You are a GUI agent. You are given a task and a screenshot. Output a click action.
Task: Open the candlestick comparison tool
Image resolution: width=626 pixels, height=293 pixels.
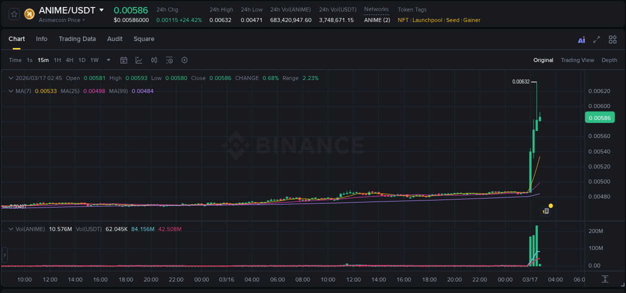[x=154, y=60]
